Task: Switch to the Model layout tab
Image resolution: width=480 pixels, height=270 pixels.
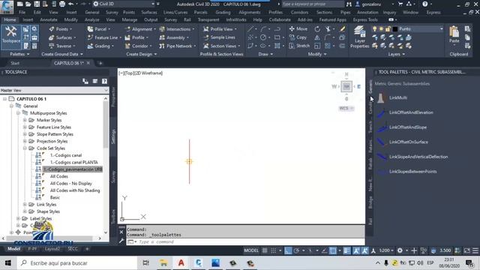Action: click(x=13, y=248)
